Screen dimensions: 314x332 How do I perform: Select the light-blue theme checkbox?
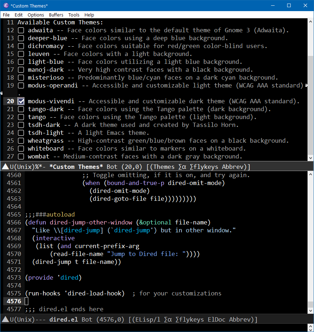tap(21, 62)
